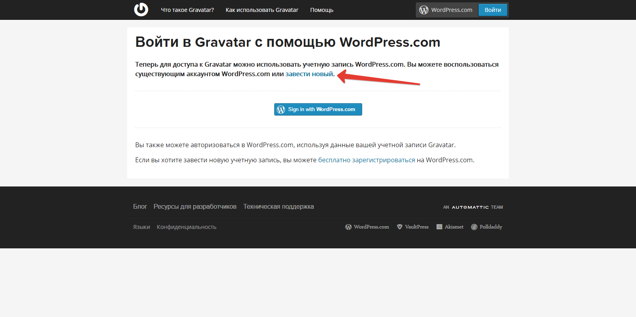Click the Gravatar logo icon
636x317 pixels.
pyautogui.click(x=141, y=10)
